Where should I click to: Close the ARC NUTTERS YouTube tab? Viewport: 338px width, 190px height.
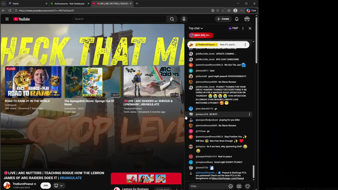(130, 4)
